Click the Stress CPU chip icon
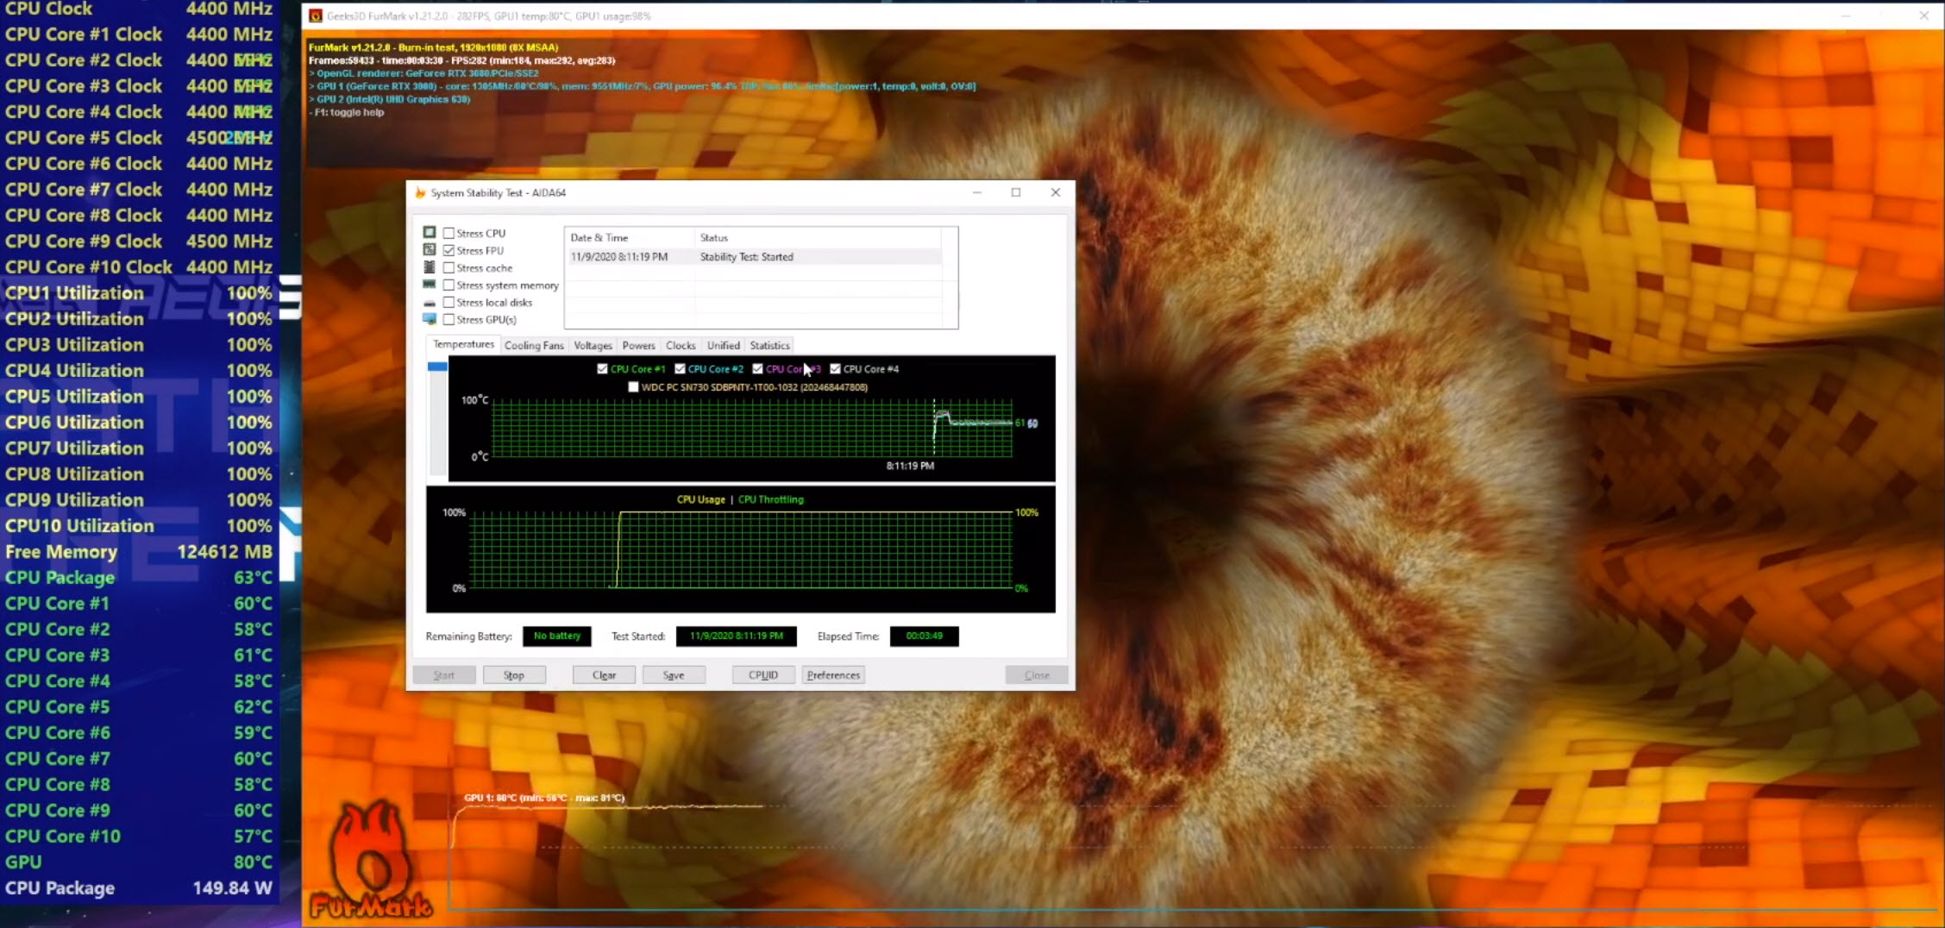 tap(430, 233)
